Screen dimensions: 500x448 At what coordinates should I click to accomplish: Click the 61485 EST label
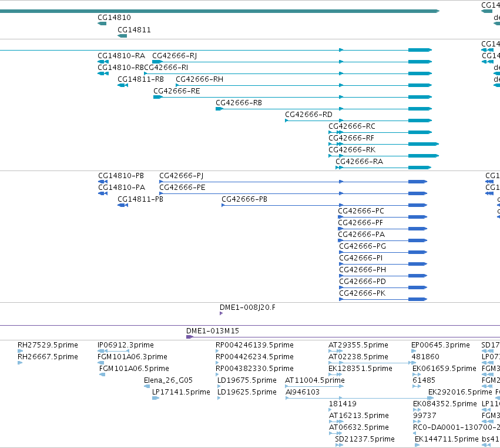point(424,380)
